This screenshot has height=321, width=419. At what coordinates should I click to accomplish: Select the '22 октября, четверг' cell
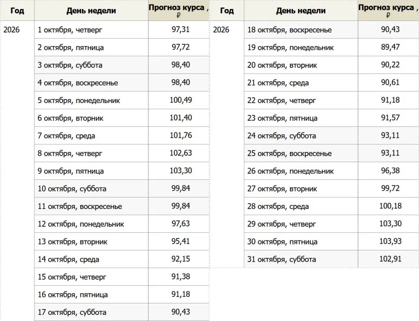click(x=301, y=100)
